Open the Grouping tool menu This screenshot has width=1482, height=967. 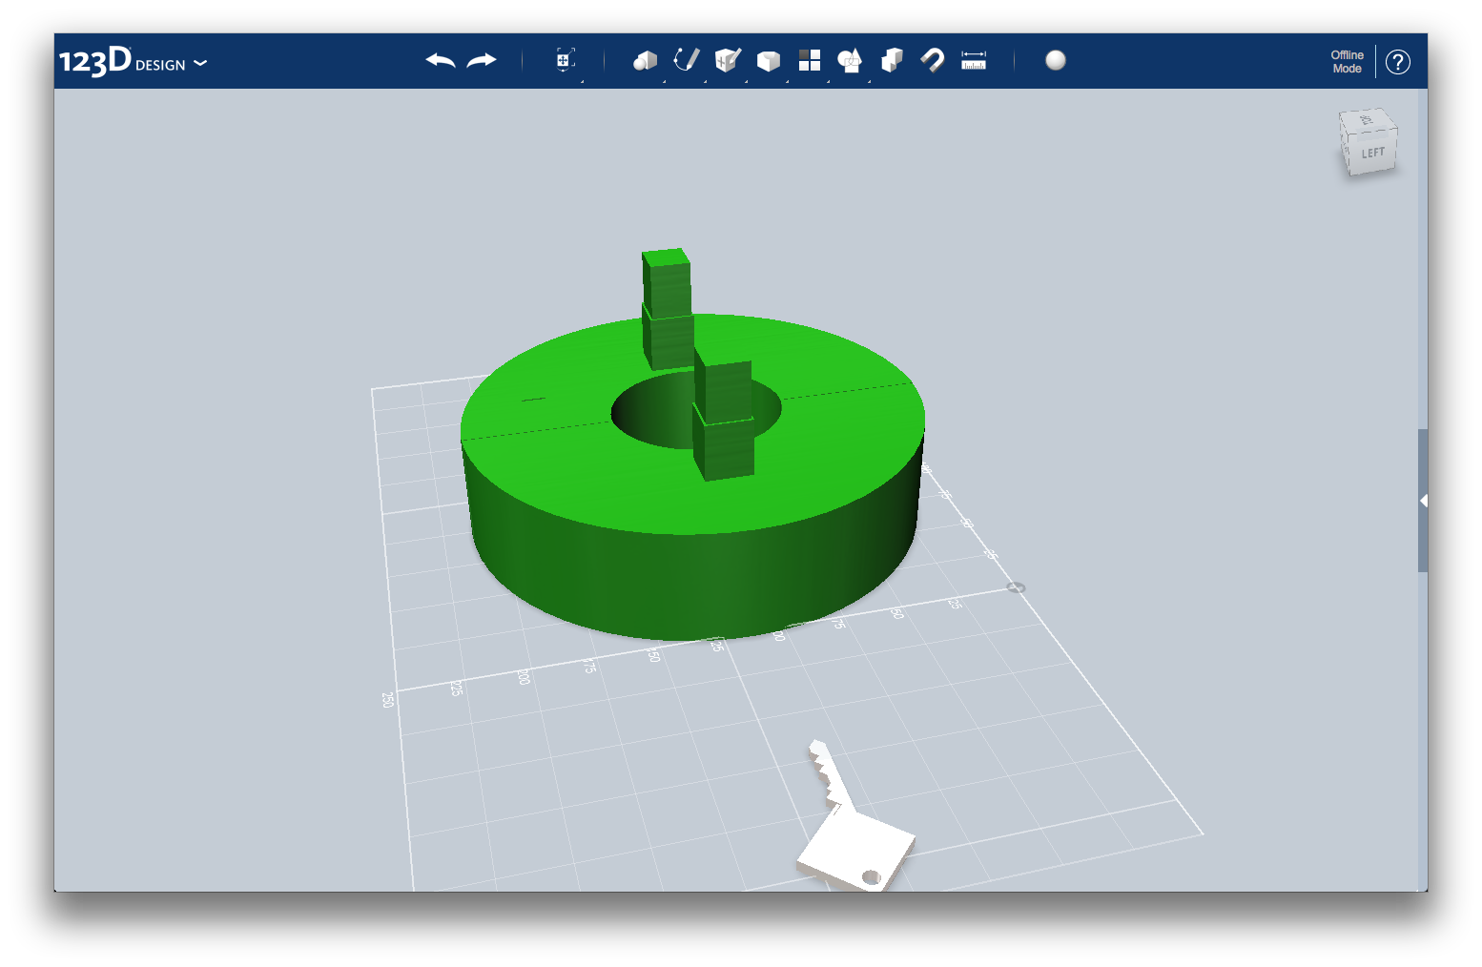click(850, 60)
